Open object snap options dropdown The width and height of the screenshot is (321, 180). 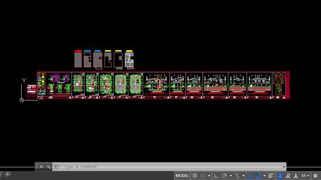tap(264, 176)
